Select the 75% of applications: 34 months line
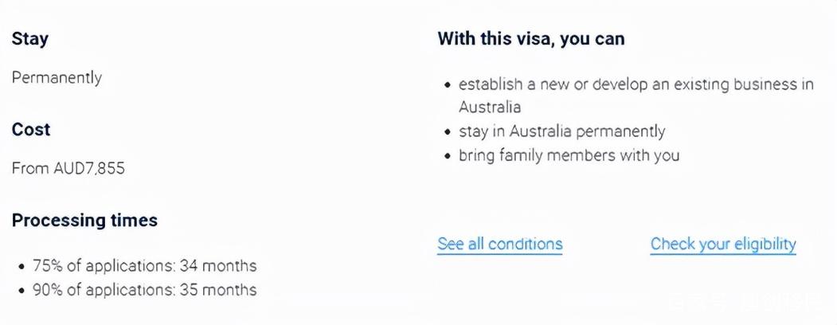This screenshot has width=837, height=325. pyautogui.click(x=144, y=266)
